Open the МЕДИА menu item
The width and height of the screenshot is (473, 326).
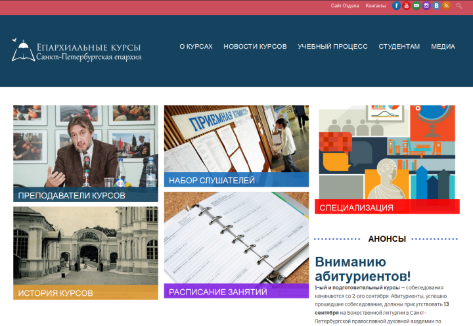tap(443, 47)
